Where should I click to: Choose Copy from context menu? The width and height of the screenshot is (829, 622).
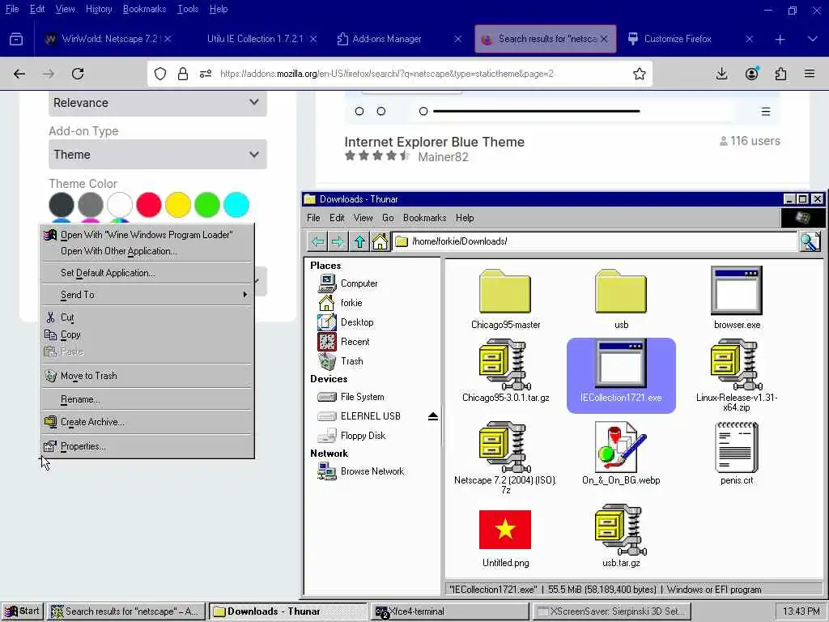tap(147, 334)
